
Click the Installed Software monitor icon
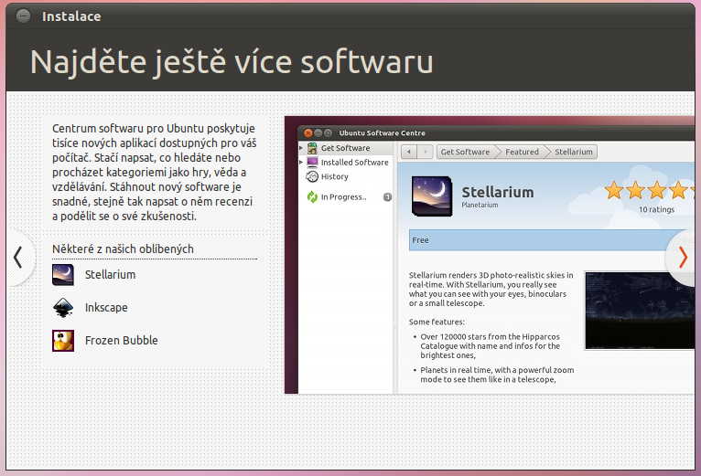[x=312, y=162]
